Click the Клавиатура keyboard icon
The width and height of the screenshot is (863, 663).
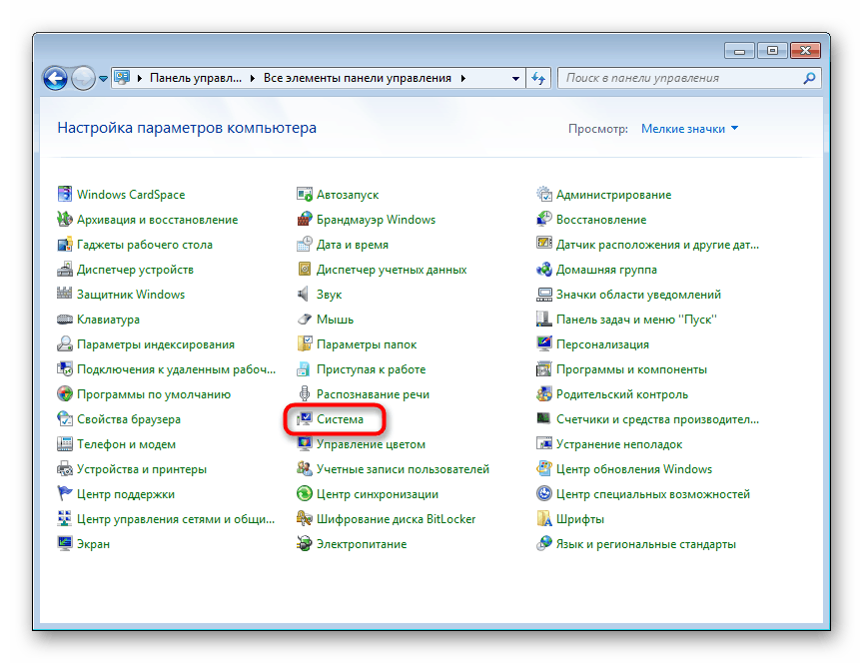[64, 320]
